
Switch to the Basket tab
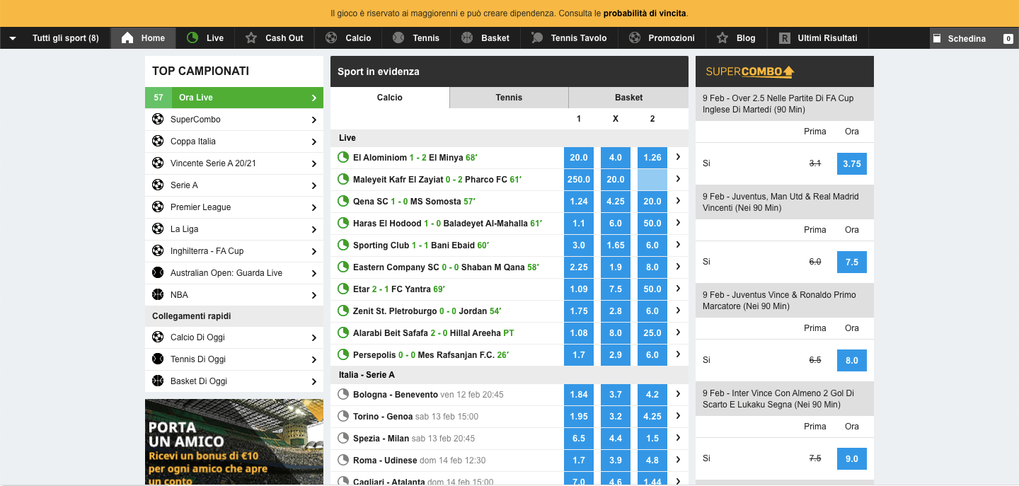627,97
